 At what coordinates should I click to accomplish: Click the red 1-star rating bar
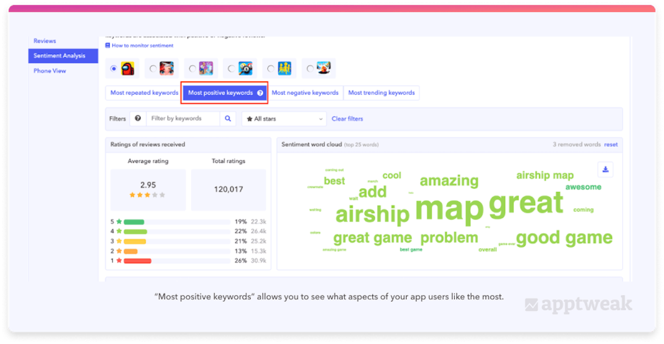click(x=137, y=260)
